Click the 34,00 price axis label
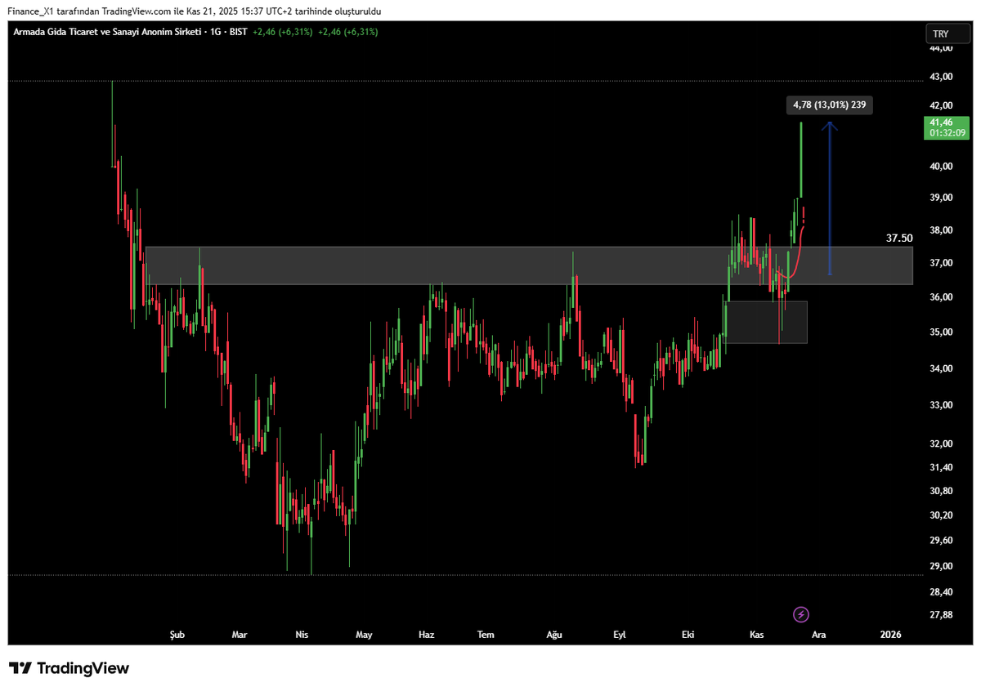The height and width of the screenshot is (691, 981). point(941,368)
